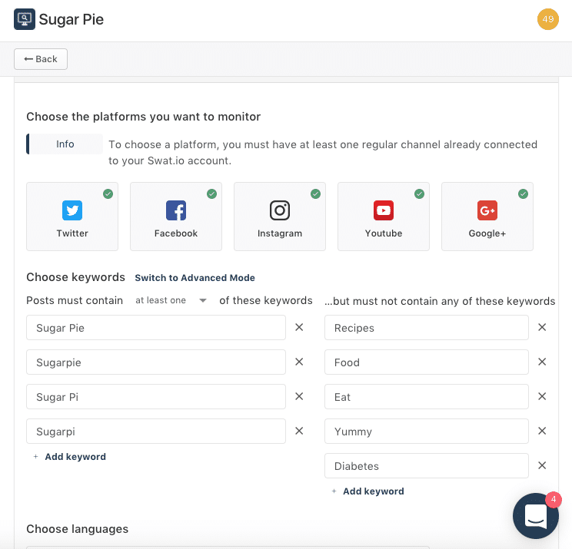Click the Instagram camera icon
572x549 pixels.
pos(280,210)
